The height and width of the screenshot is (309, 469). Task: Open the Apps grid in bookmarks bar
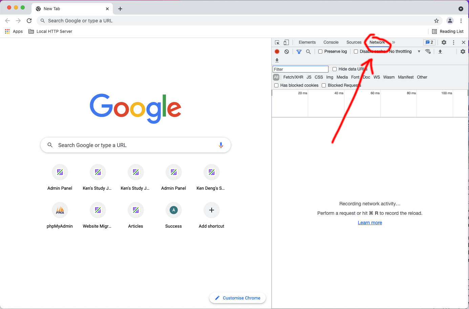14,32
